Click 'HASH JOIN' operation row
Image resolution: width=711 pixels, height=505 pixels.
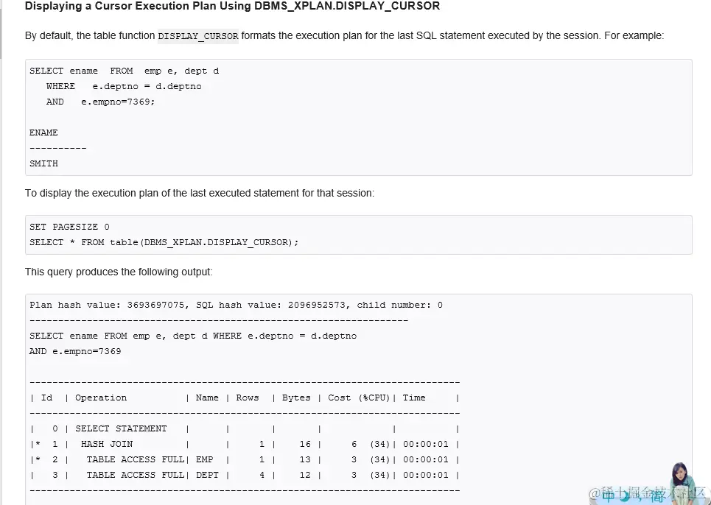pos(107,444)
